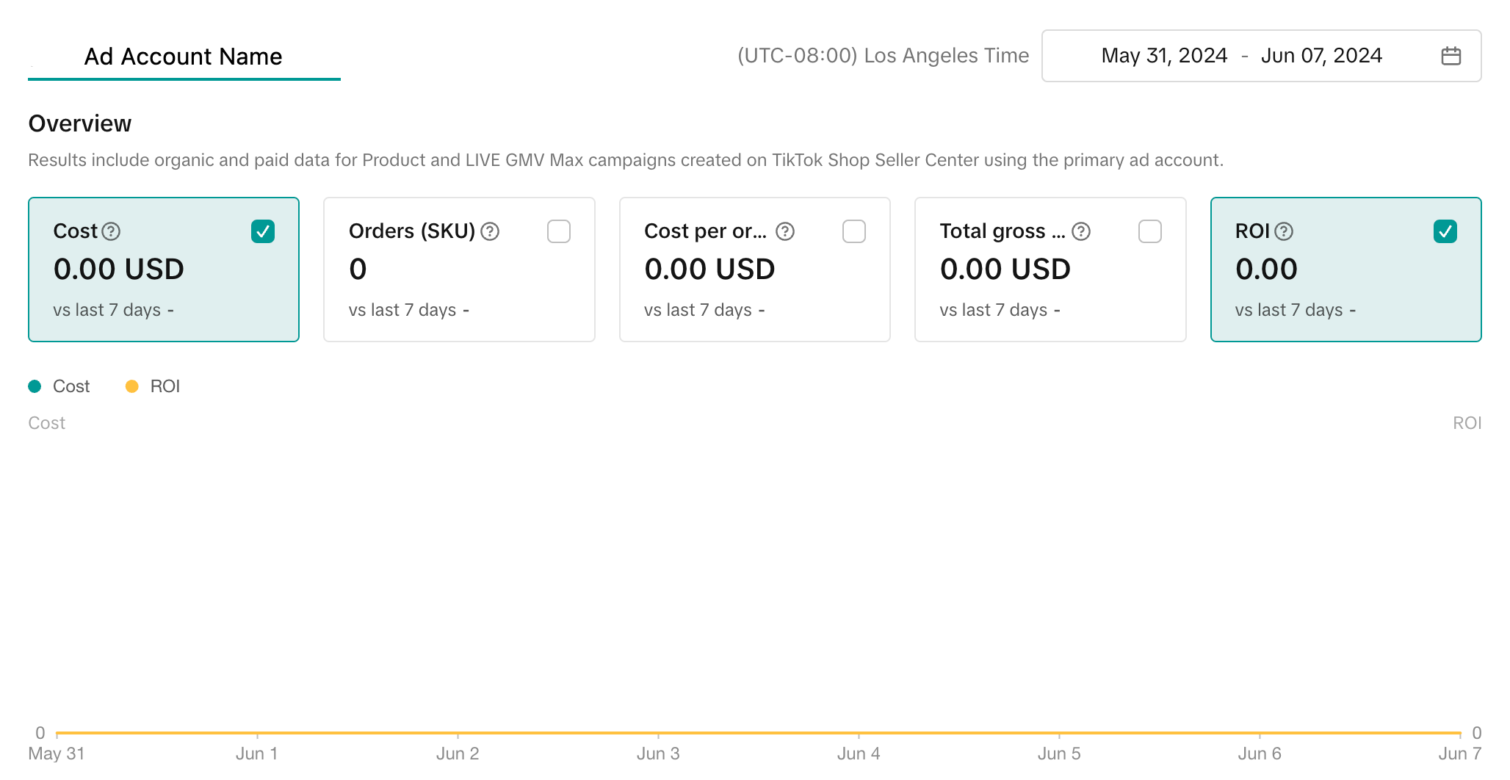Screen dimensions: 1510x780
Task: Uncheck the Cost metric checkbox
Action: 263,231
